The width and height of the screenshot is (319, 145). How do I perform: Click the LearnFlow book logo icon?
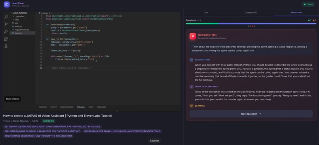click(7, 4)
